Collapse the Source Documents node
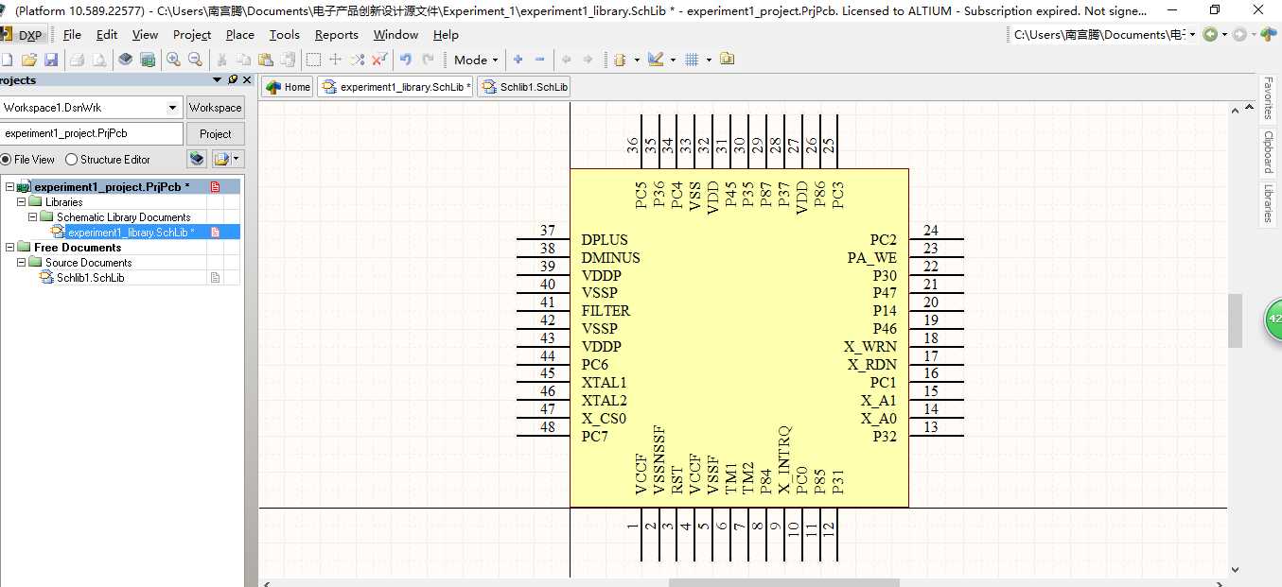This screenshot has height=587, width=1282. pyautogui.click(x=22, y=263)
